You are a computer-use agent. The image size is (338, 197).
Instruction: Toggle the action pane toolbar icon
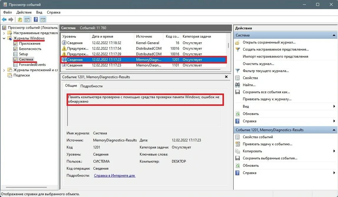coord(43,20)
